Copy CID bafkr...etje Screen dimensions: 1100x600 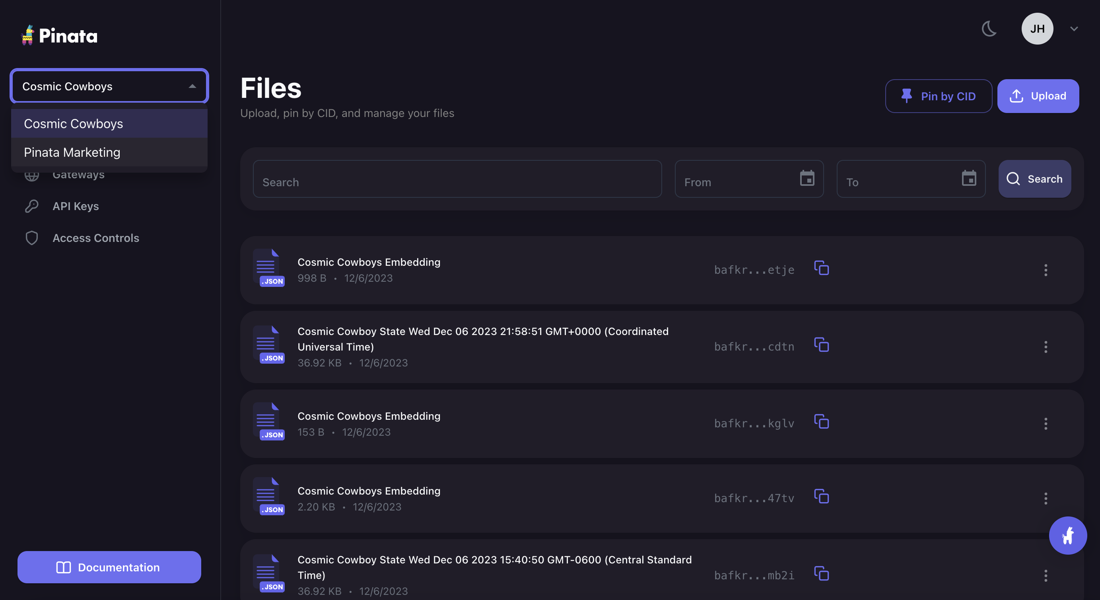point(821,268)
